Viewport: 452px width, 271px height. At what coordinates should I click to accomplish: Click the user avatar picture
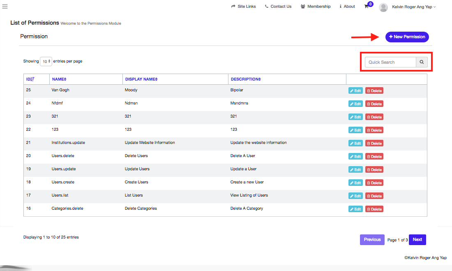point(383,7)
